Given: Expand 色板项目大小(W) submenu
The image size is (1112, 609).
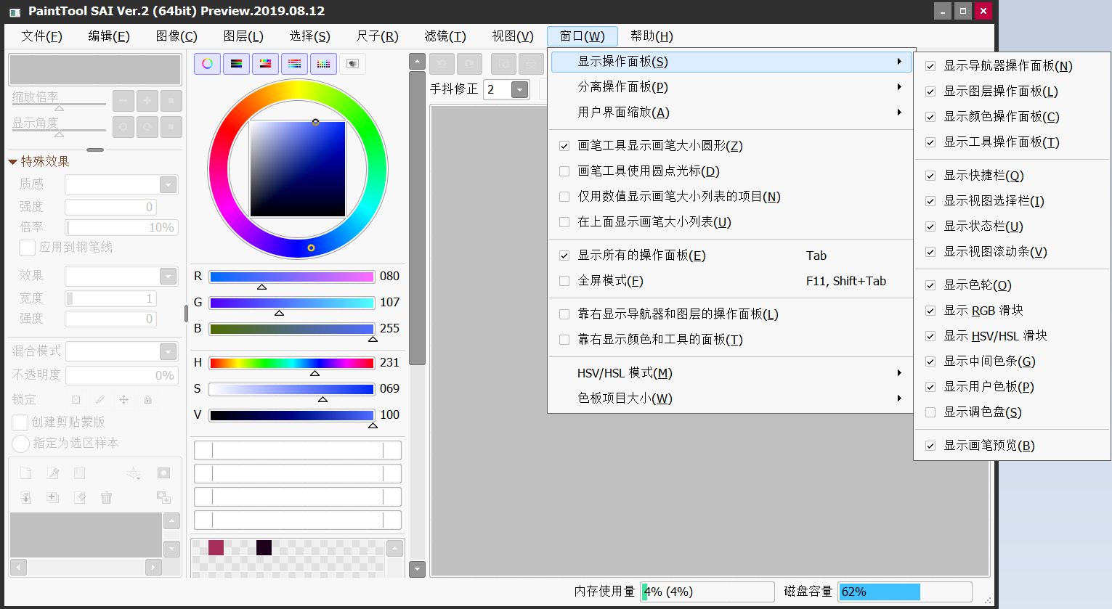Looking at the screenshot, I should [x=730, y=398].
